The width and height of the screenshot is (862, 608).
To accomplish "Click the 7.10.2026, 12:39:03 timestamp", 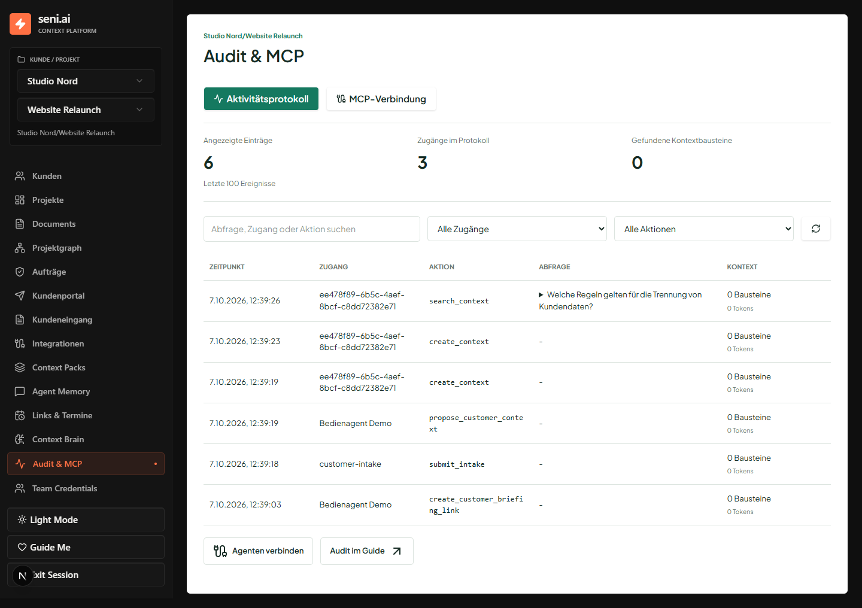I will [x=245, y=504].
